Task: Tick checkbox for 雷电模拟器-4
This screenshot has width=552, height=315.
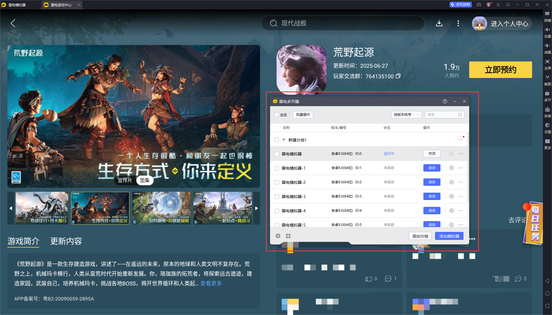Action: (x=277, y=211)
